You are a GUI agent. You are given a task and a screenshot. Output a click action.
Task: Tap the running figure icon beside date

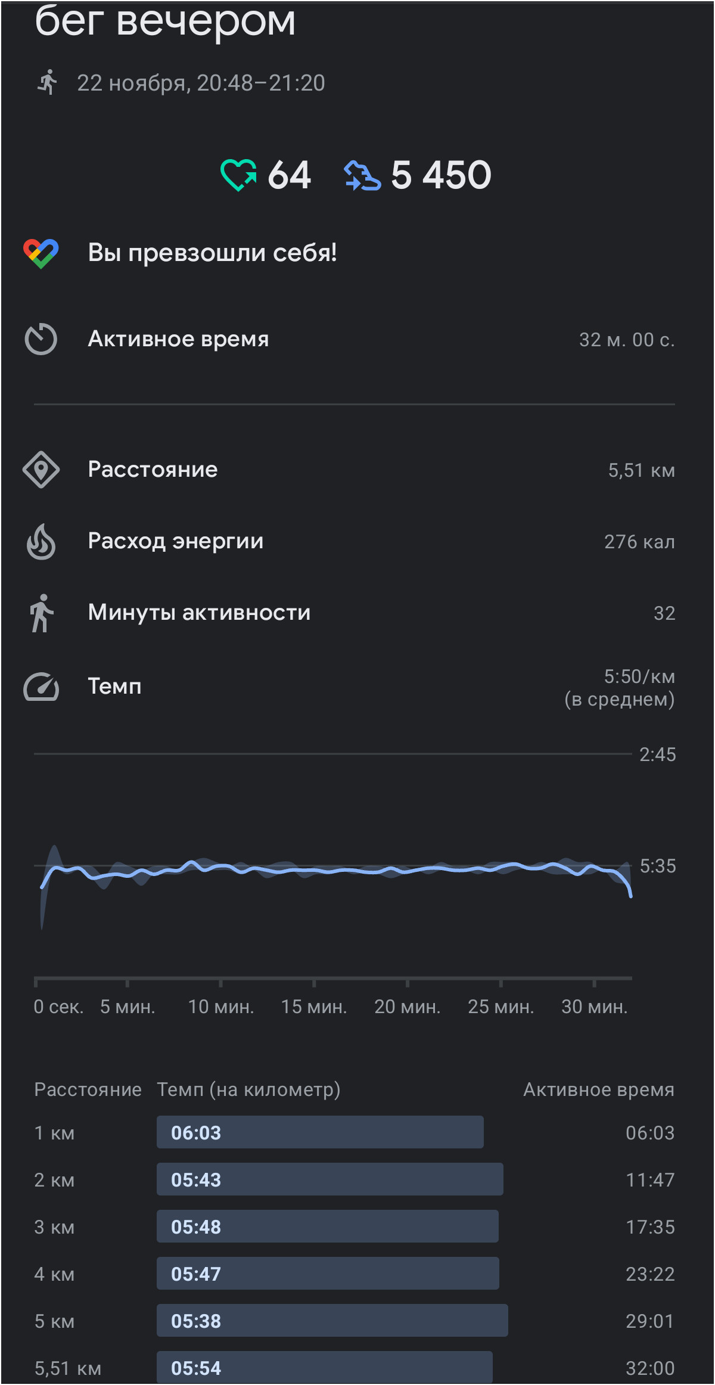click(x=47, y=82)
